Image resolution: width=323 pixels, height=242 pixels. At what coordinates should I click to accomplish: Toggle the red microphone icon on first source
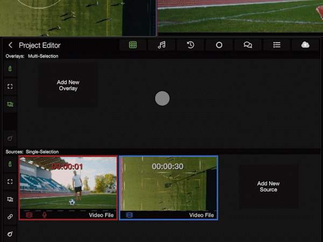tap(44, 215)
